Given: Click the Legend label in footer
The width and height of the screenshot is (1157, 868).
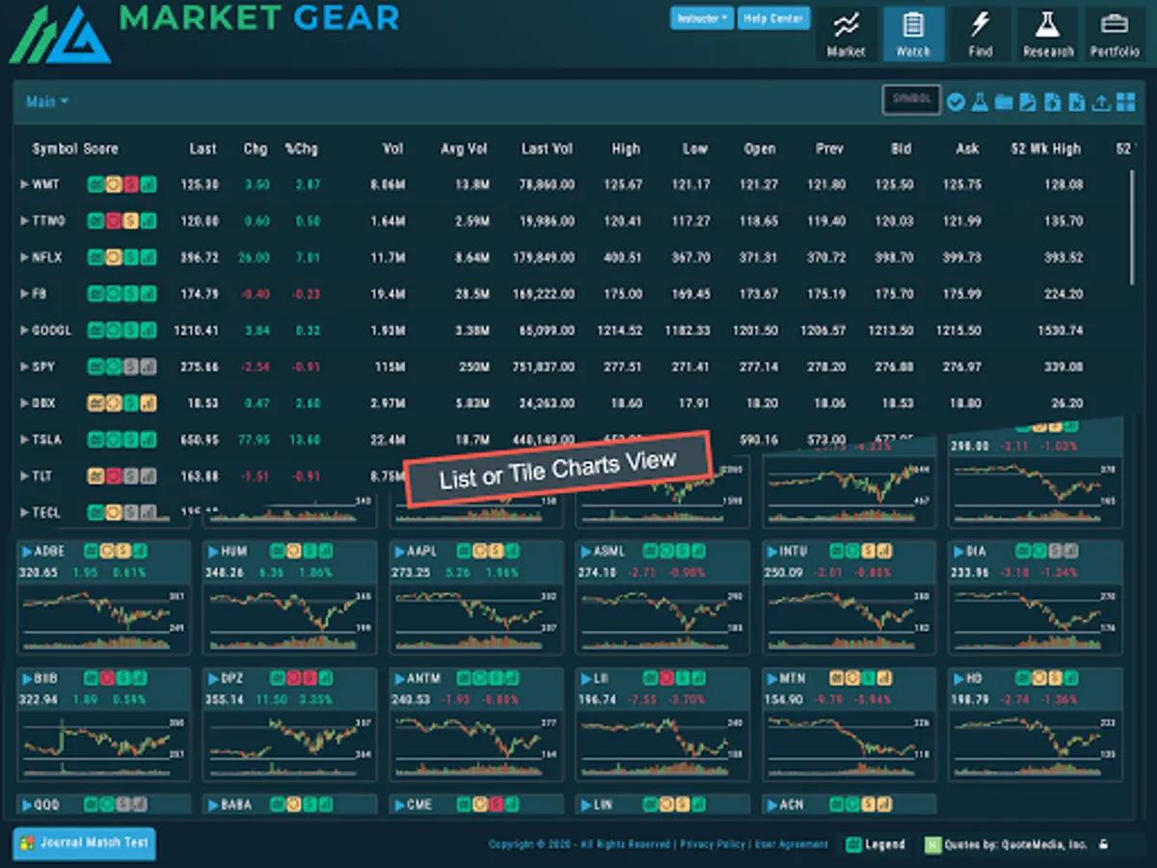Looking at the screenshot, I should 884,845.
